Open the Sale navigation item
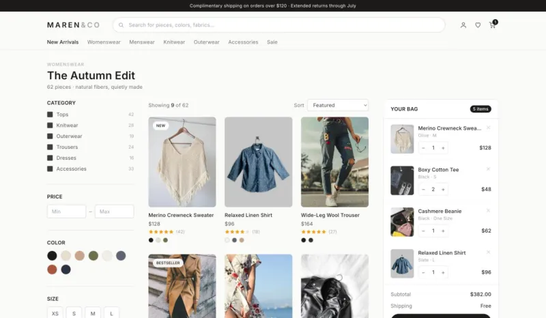 272,42
